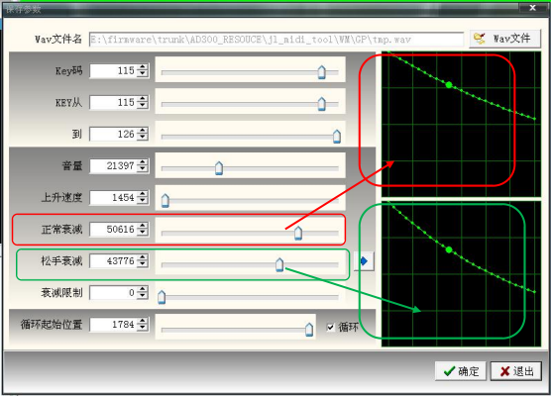Increase 上升速度 with up arrow

click(x=142, y=194)
